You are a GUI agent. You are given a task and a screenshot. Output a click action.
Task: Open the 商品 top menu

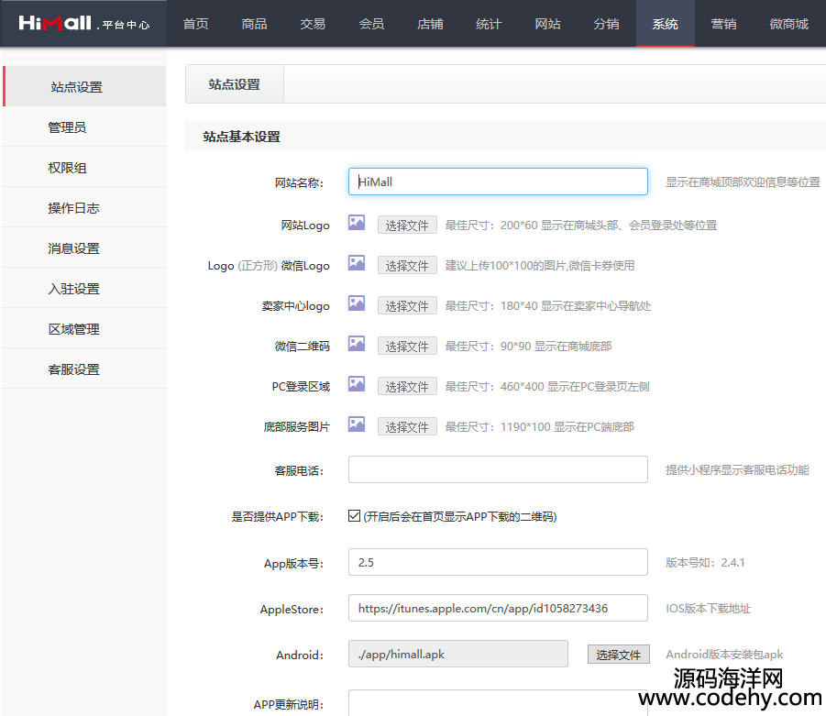tap(254, 24)
